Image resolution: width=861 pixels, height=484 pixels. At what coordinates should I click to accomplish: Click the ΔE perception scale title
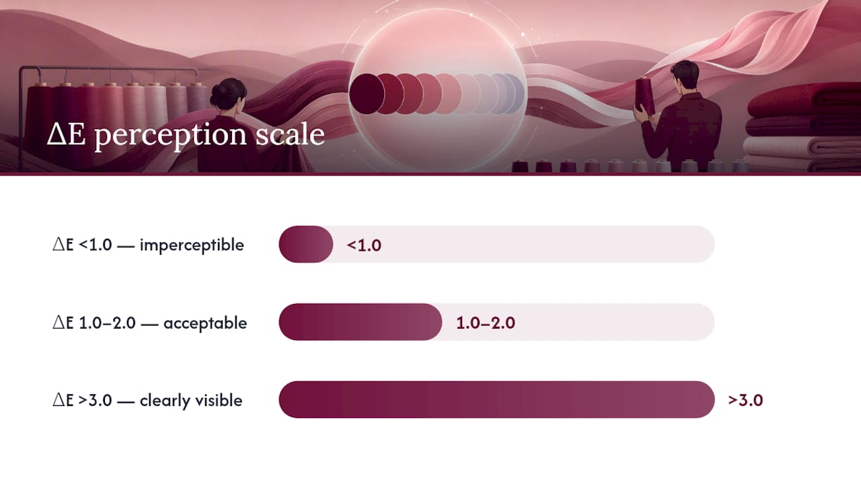186,135
